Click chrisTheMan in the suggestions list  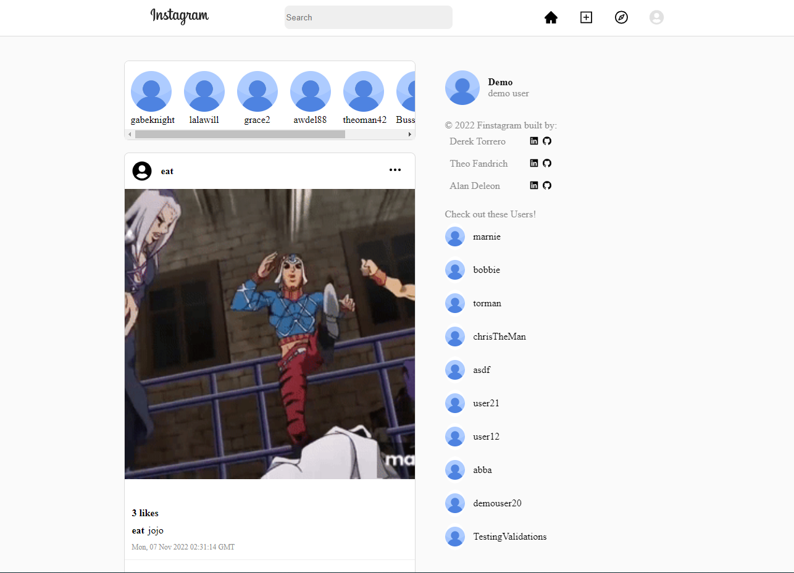click(499, 337)
